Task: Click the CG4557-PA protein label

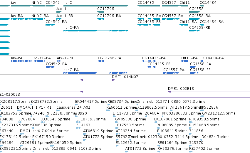Action: pyautogui.click(x=174, y=70)
